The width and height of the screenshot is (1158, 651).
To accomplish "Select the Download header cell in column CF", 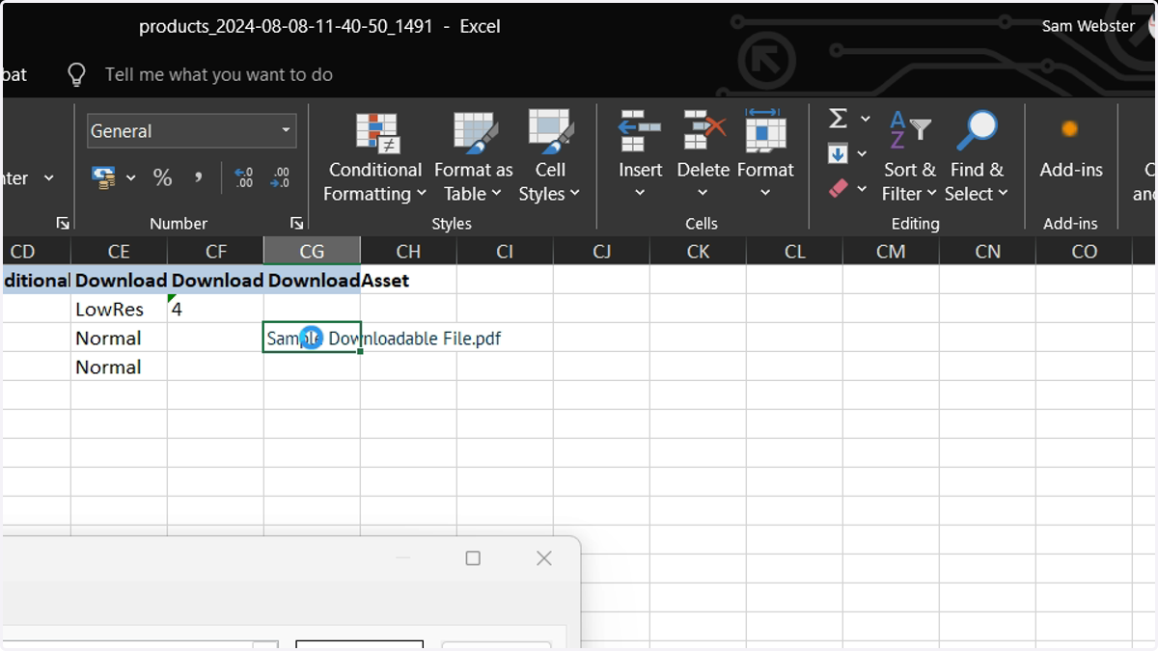I will pyautogui.click(x=215, y=280).
